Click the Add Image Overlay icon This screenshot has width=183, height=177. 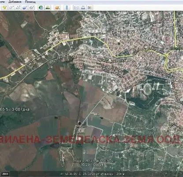tap(25, 8)
